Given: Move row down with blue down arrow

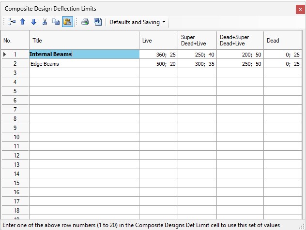Looking at the screenshot, I should point(34,22).
